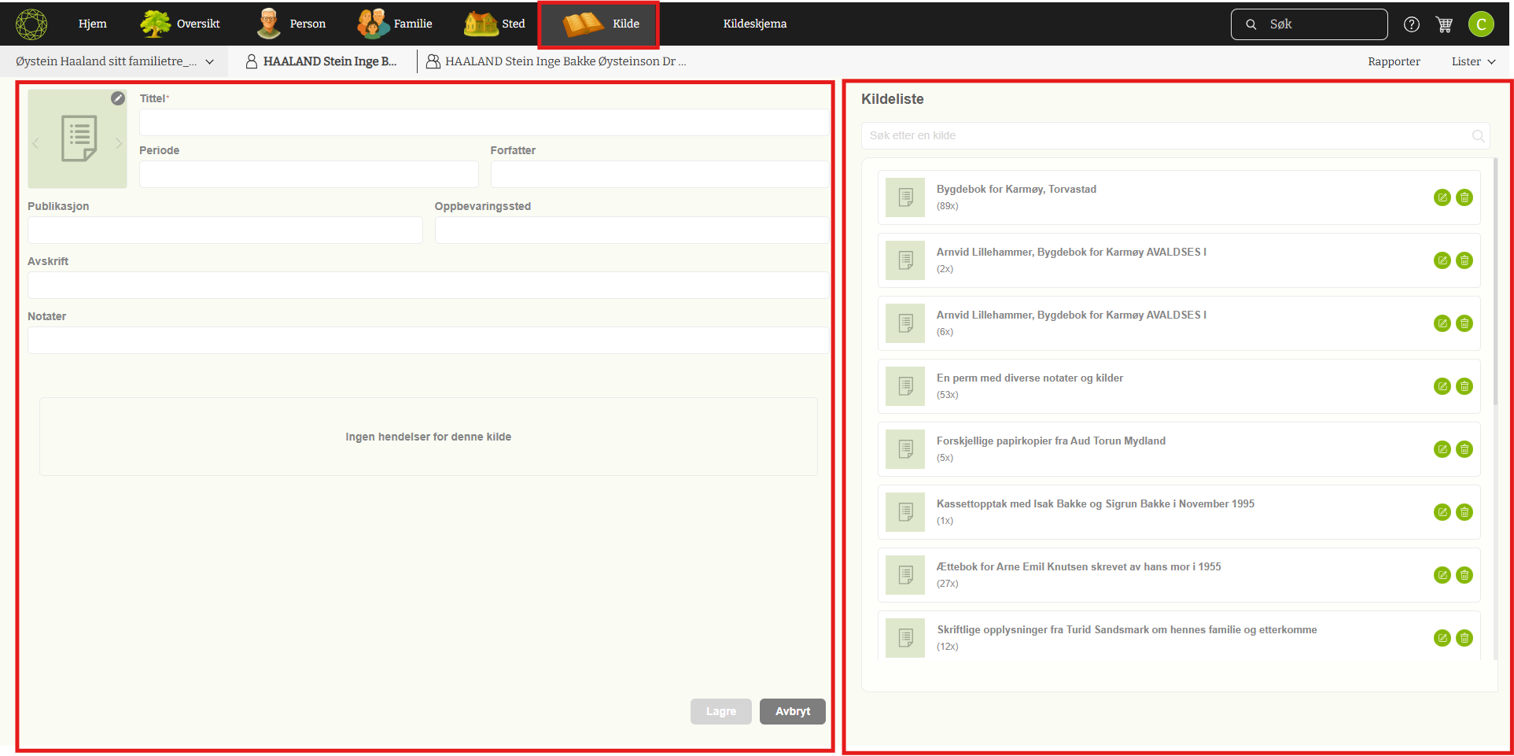Delete the Bygdebok for Karmøy, Torvastad source

(1464, 197)
